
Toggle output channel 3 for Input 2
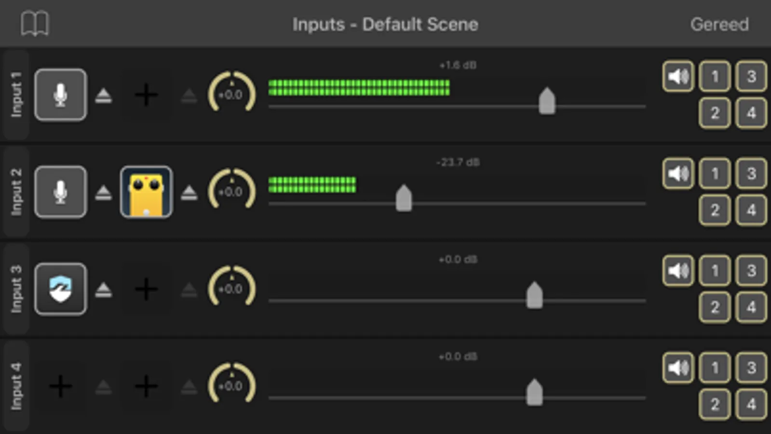pyautogui.click(x=751, y=174)
